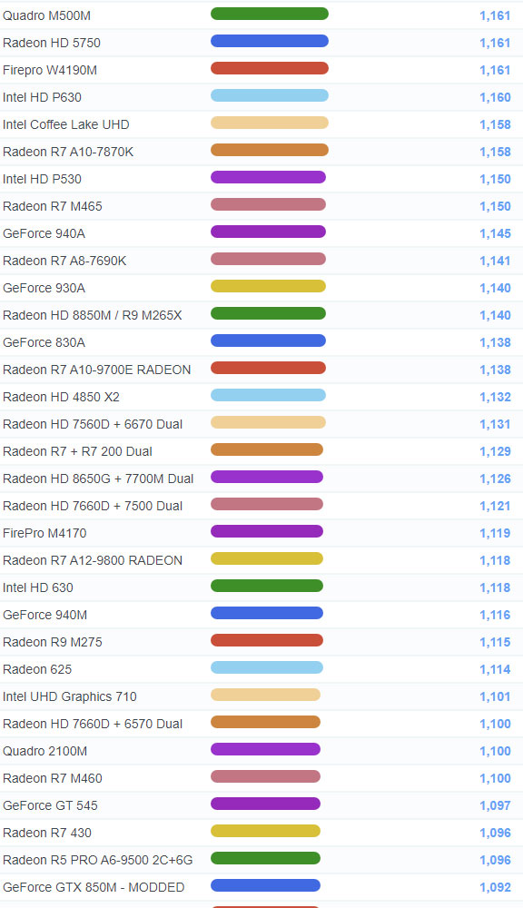Image resolution: width=523 pixels, height=908 pixels.
Task: Click the Radeon 625 entry
Action: pos(37,669)
